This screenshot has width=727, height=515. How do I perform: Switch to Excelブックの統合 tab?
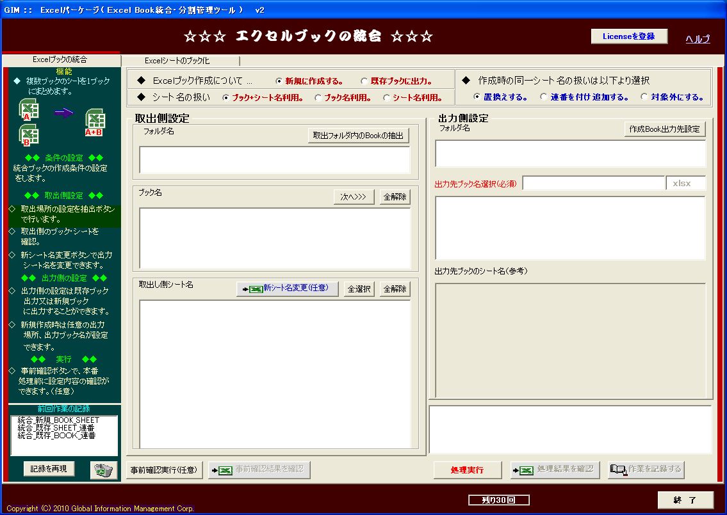coord(60,59)
